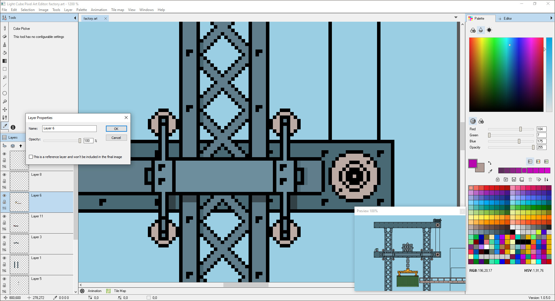Select the Magic Wand tool
The width and height of the screenshot is (555, 301).
coord(5,77)
